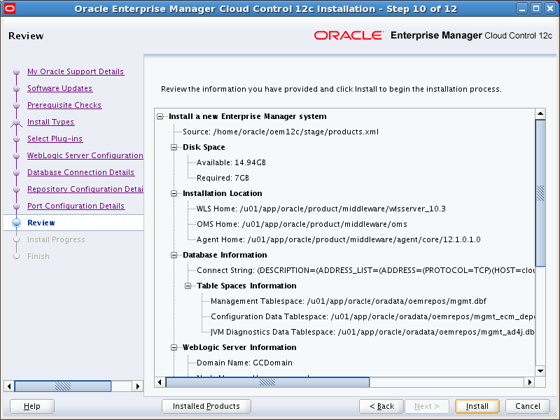Go to WebLogic Server Configuration step
This screenshot has height=420, width=560.
[x=85, y=155]
